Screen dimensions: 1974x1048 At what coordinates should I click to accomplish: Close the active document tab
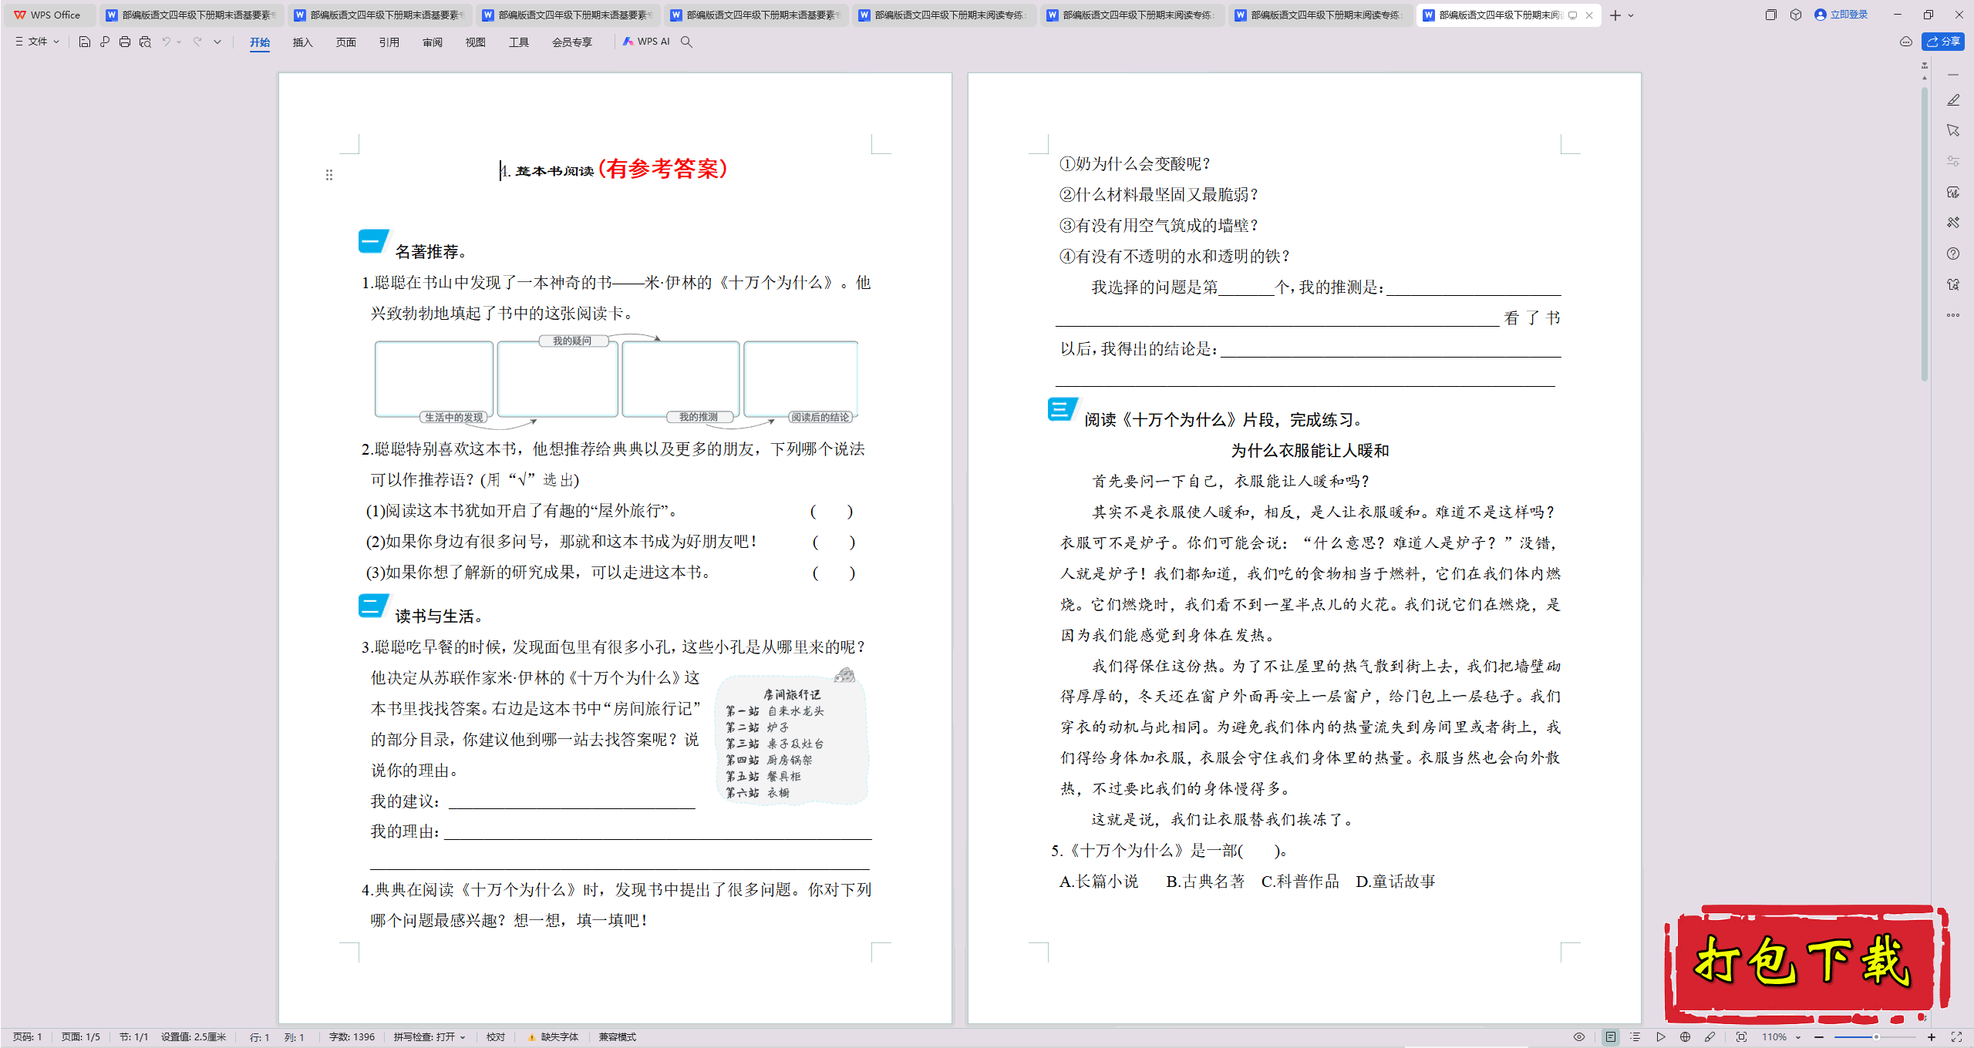pyautogui.click(x=1589, y=15)
